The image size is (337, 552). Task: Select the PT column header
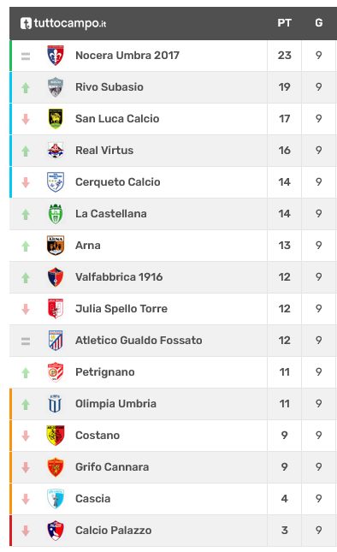point(284,23)
